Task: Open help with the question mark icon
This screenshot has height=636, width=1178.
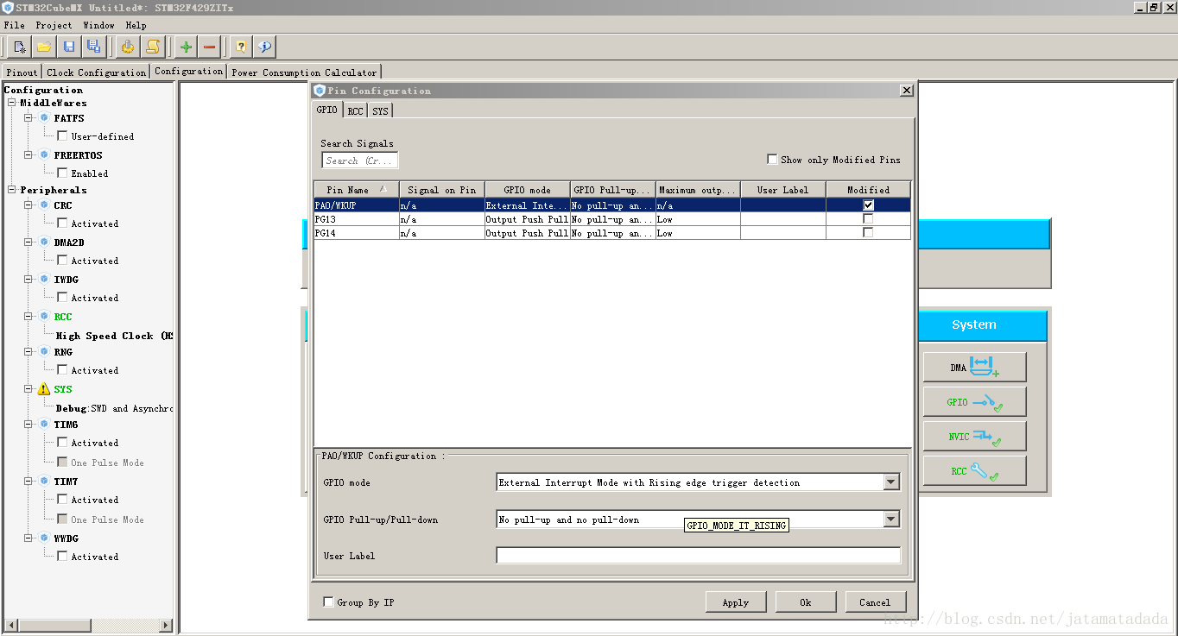Action: click(242, 47)
